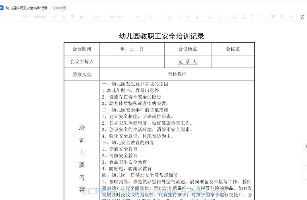Click the line 4、防触电，防溺水教育
307x200 pixels.
point(127,169)
